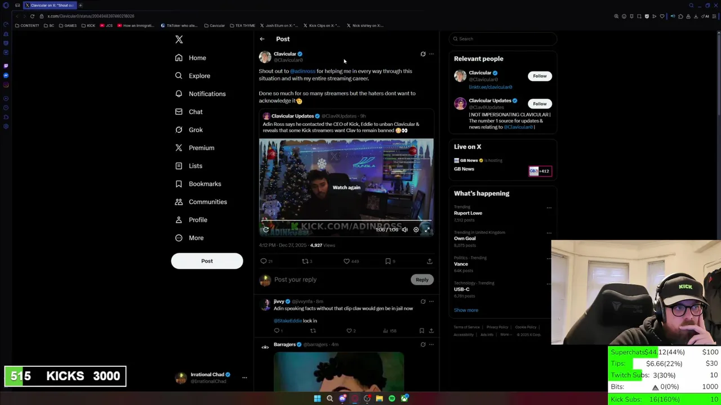Open Bookmarks in the sidebar
Viewport: 721px width, 405px height.
click(x=198, y=184)
